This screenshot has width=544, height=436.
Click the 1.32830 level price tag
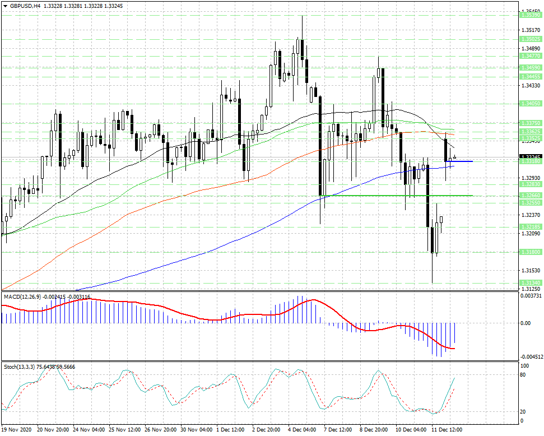(531, 184)
